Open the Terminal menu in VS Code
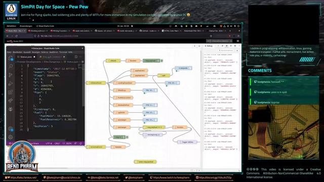Screen dimensions: 324x182 pyautogui.click(x=63, y=52)
